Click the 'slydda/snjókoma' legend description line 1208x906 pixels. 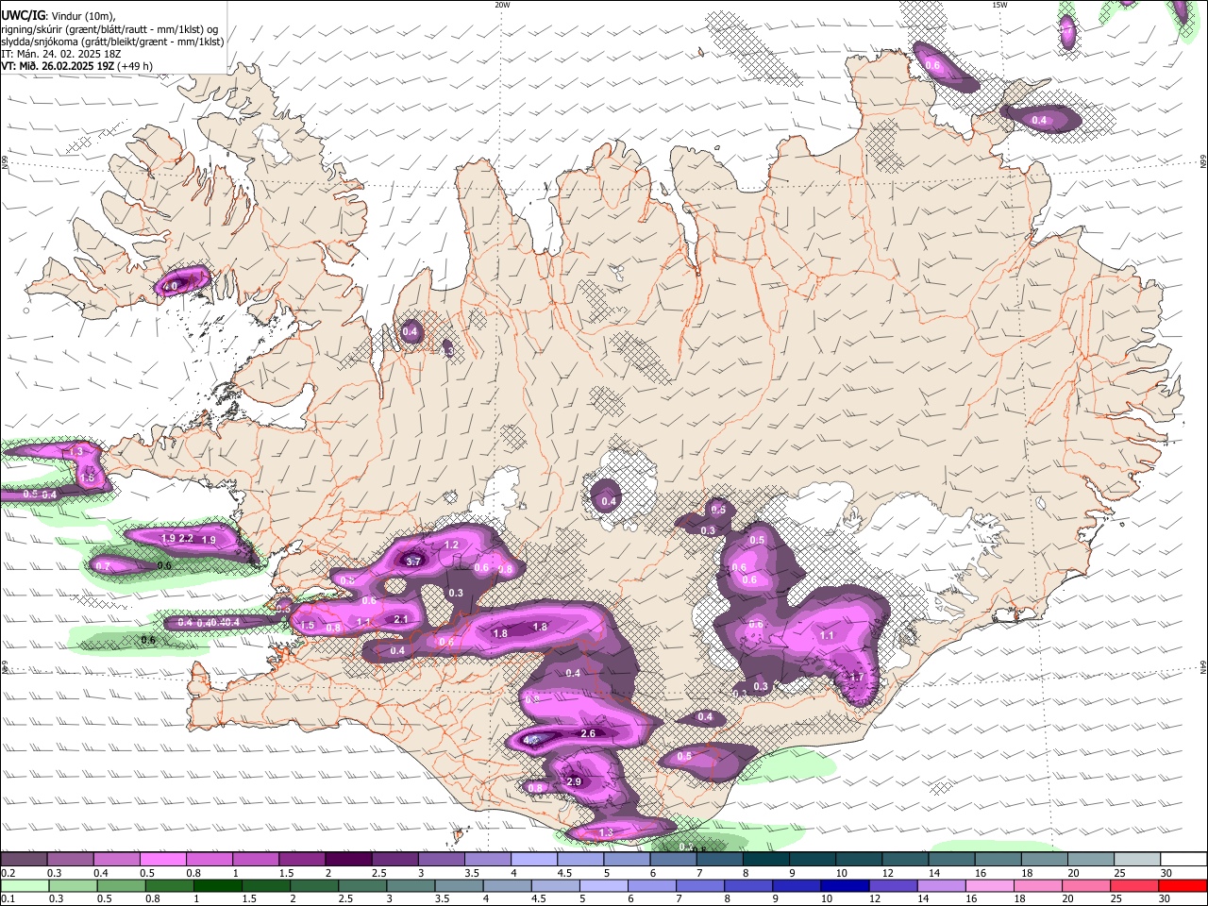(x=112, y=42)
